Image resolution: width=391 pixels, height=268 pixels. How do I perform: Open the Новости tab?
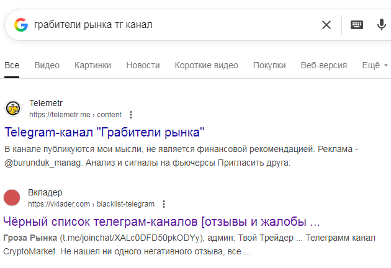click(143, 65)
